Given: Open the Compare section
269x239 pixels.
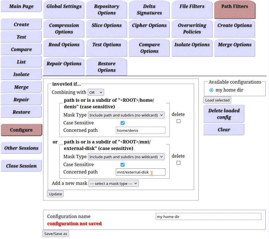Looking at the screenshot, I should (x=21, y=49).
